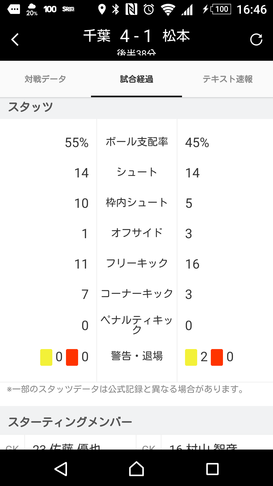The height and width of the screenshot is (486, 273).
Task: Tap the 千葉 team name
Action: click(x=97, y=36)
